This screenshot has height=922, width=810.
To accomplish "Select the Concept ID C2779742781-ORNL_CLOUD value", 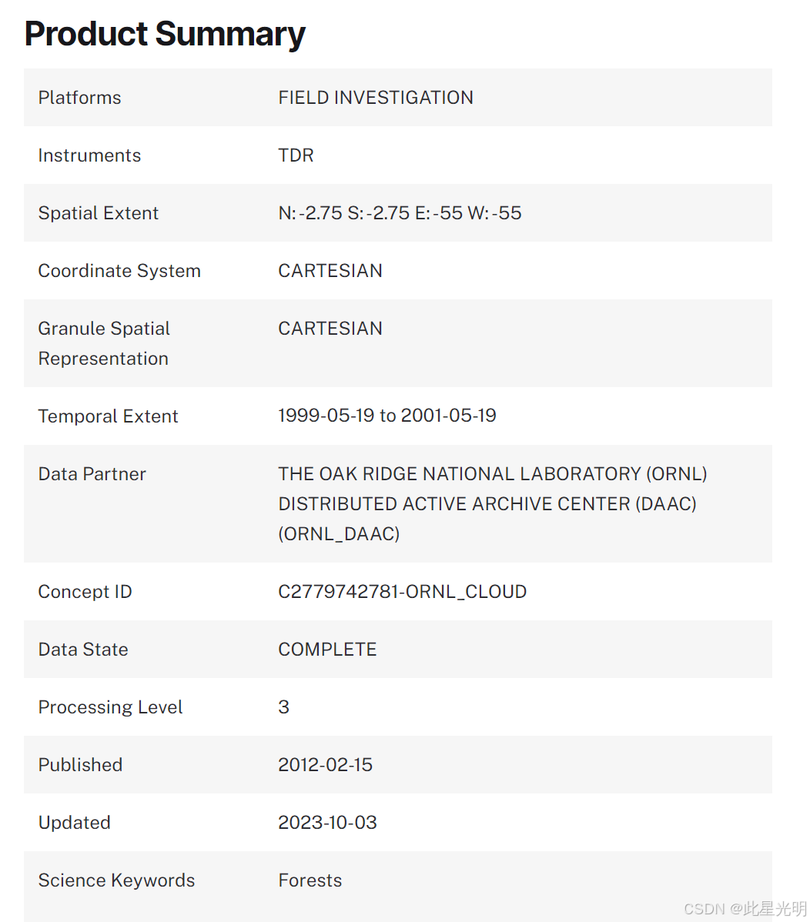I will [x=402, y=592].
